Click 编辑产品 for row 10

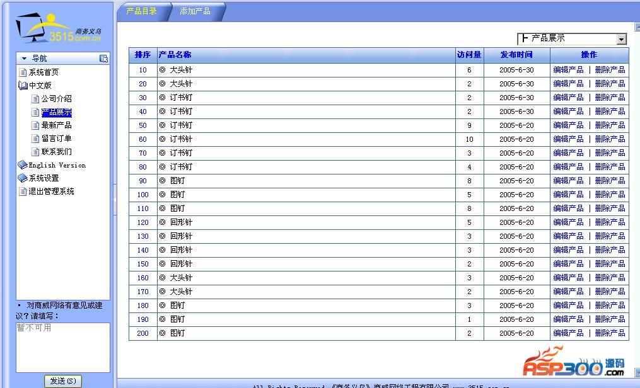pyautogui.click(x=568, y=70)
